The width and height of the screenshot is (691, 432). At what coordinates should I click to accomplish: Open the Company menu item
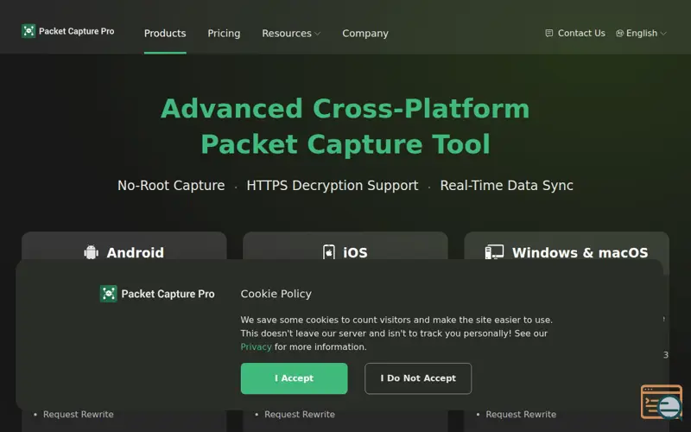[365, 34]
